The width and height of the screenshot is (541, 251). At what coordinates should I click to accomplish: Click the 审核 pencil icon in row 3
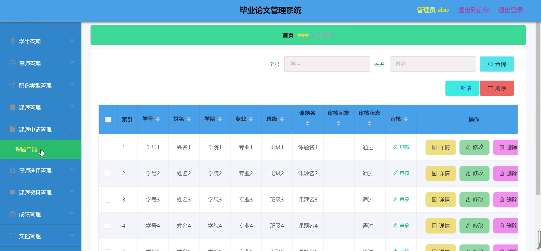click(395, 199)
